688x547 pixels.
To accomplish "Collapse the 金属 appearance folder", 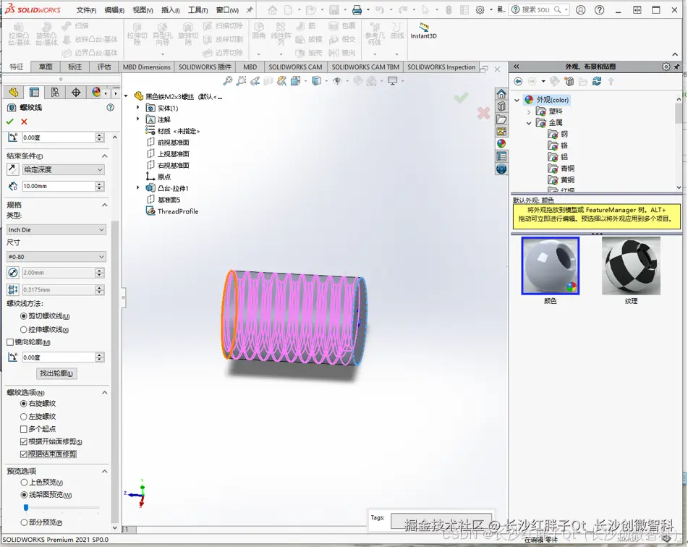I will [529, 123].
